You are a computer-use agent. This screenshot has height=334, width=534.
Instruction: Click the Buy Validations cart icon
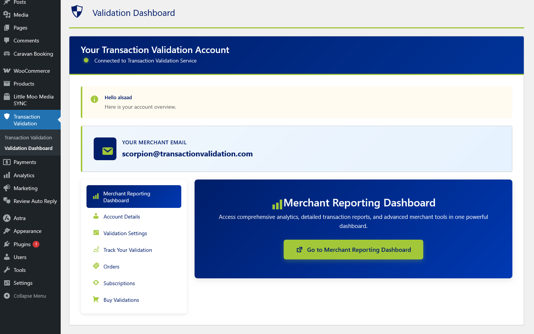pyautogui.click(x=96, y=300)
